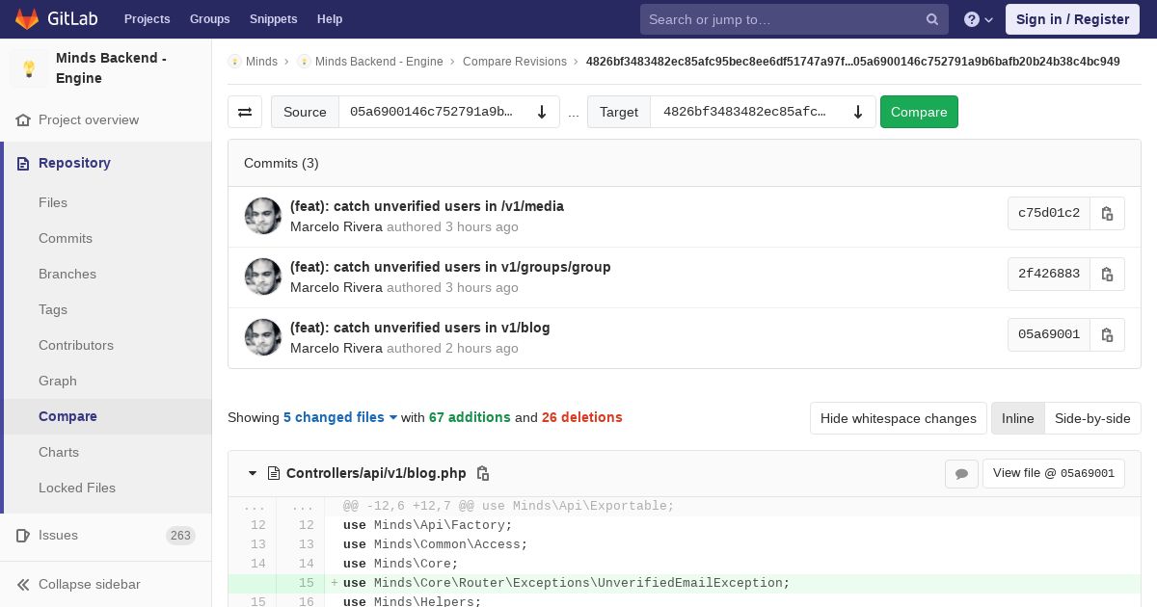The height and width of the screenshot is (607, 1157).
Task: Collapse the blog.php diff section
Action: (x=253, y=473)
